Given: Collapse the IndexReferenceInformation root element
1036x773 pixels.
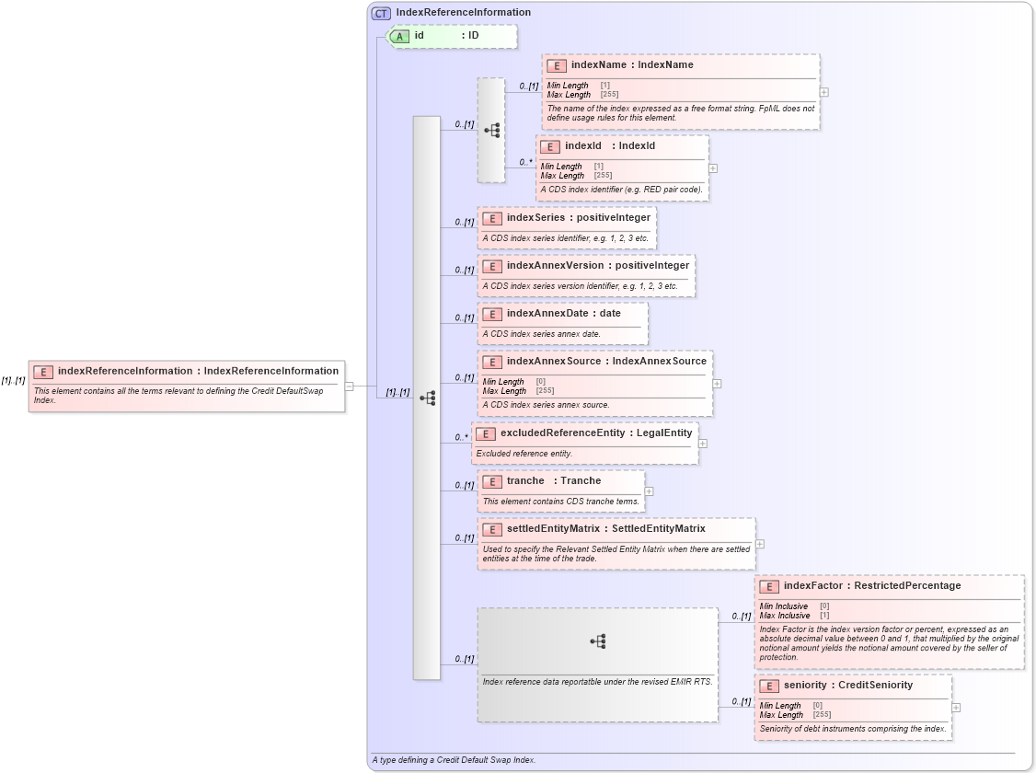Looking at the screenshot, I should [x=349, y=387].
